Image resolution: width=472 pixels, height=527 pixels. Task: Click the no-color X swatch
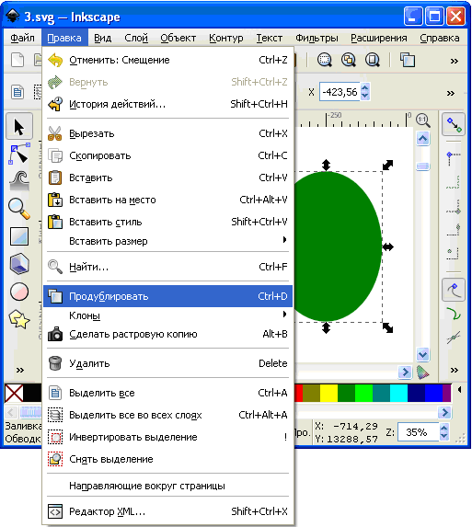[14, 394]
